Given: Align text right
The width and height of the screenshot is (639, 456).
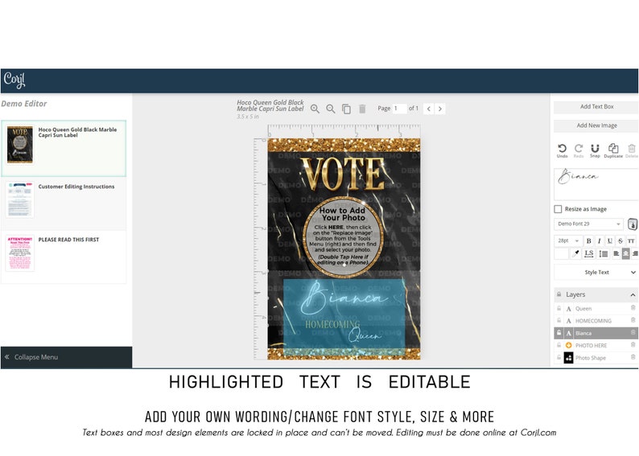Looking at the screenshot, I should tap(635, 253).
